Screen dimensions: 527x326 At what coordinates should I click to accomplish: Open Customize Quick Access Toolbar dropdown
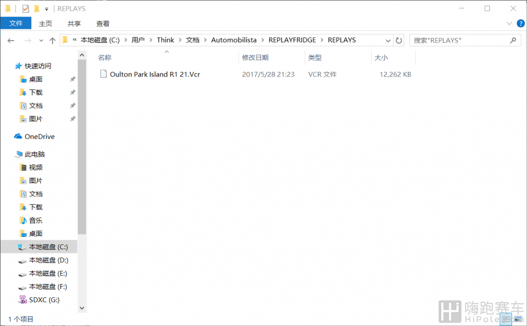point(47,9)
